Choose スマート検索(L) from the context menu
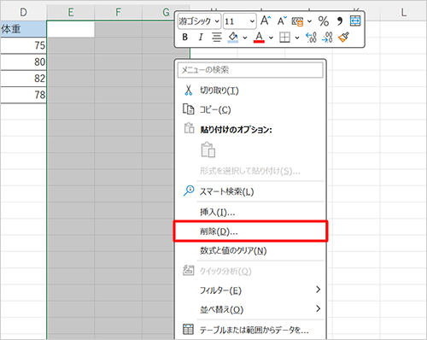 pyautogui.click(x=250, y=191)
